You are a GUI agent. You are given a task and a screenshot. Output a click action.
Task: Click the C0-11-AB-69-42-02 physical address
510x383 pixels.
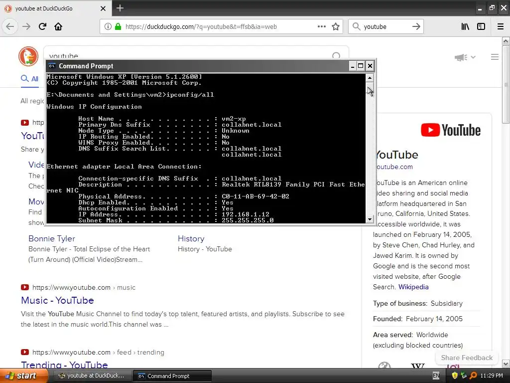click(255, 196)
